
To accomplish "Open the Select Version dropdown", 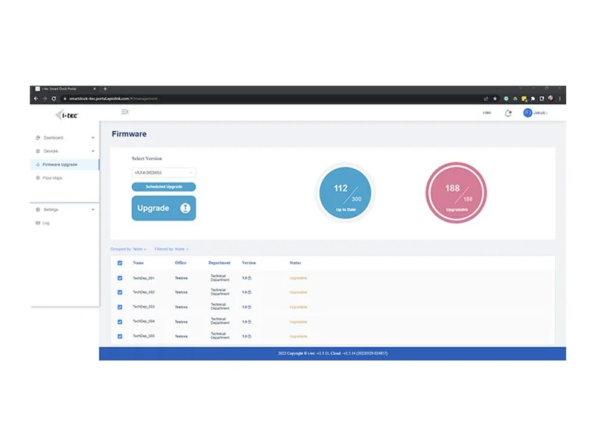I will tap(163, 172).
